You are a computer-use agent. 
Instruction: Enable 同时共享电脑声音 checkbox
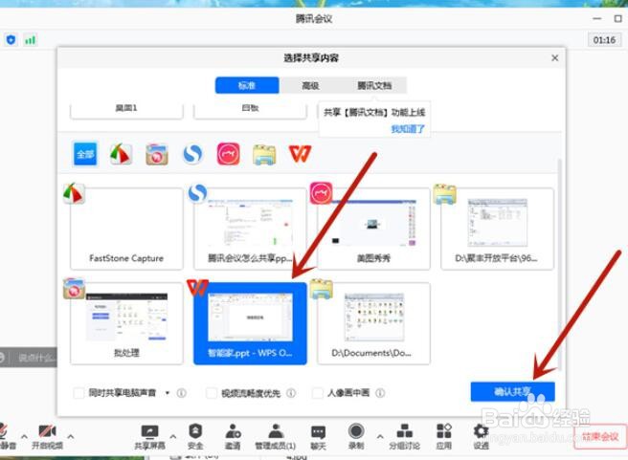tap(78, 393)
